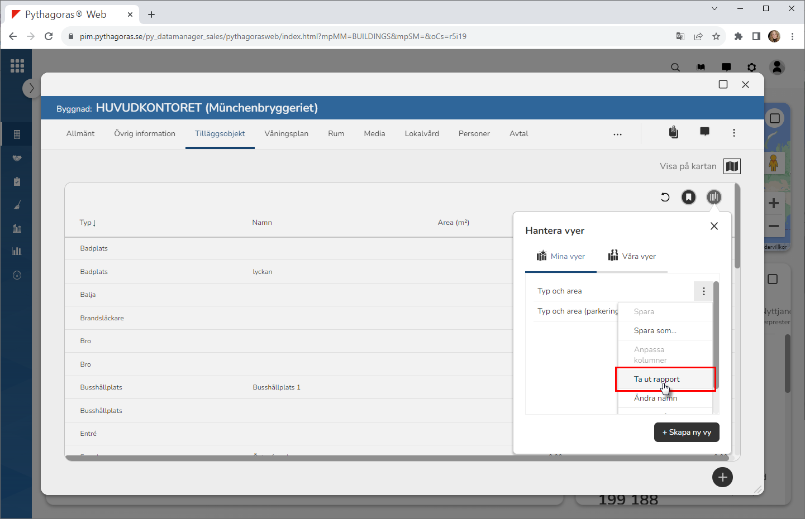
Task: Bookmark this page with the star icon
Action: (716, 36)
